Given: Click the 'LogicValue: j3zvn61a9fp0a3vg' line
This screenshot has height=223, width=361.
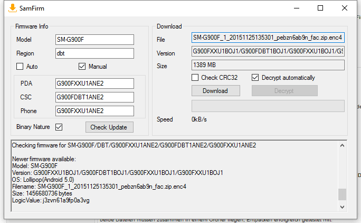Looking at the screenshot, I should [51, 200].
